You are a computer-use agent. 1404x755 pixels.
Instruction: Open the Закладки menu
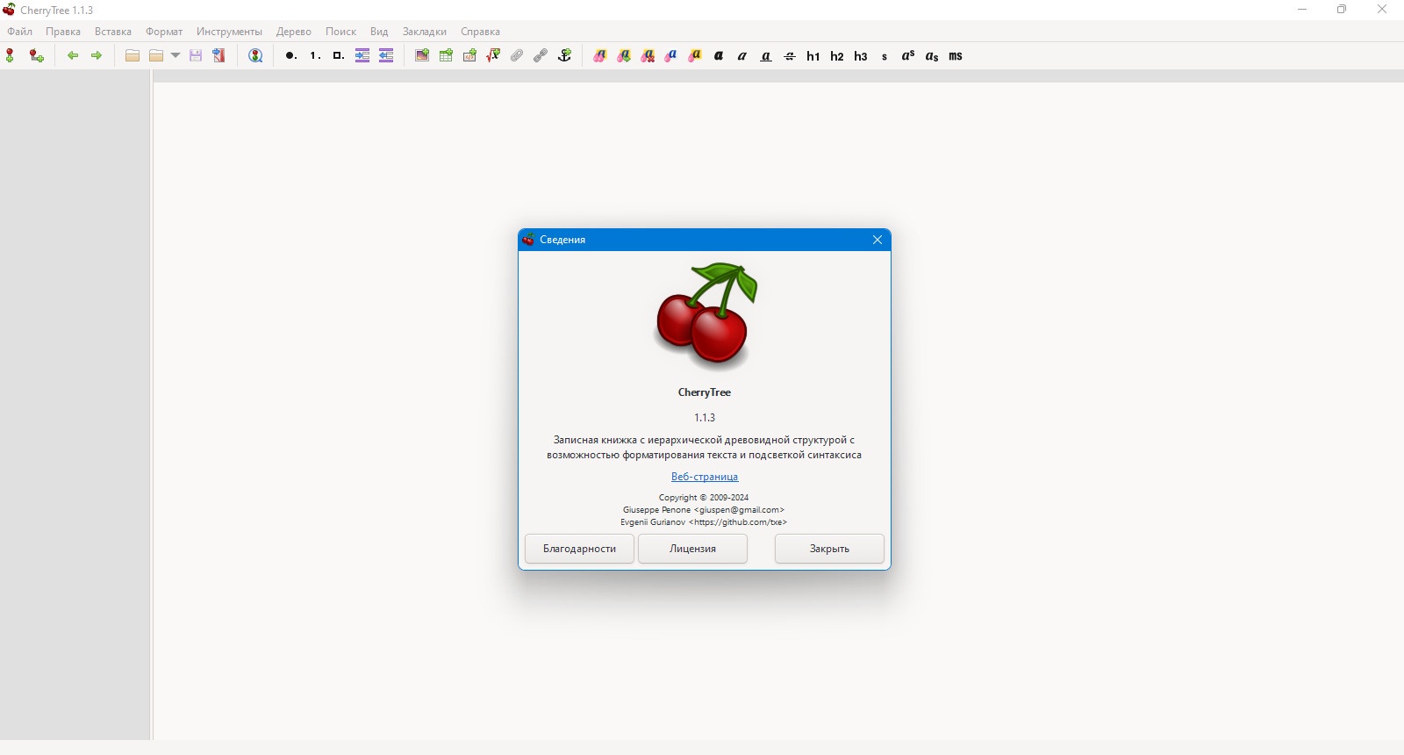point(425,31)
